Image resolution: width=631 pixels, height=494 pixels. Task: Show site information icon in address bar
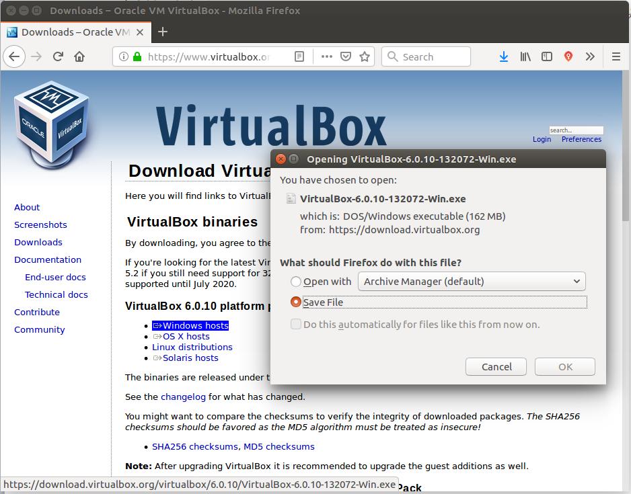[x=124, y=56]
